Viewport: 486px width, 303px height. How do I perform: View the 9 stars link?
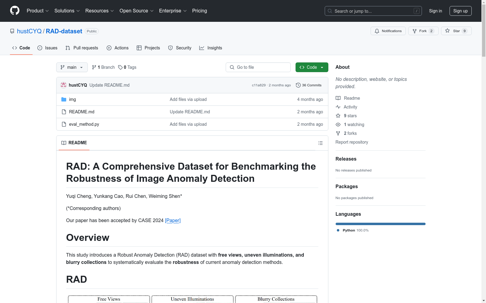click(x=346, y=116)
